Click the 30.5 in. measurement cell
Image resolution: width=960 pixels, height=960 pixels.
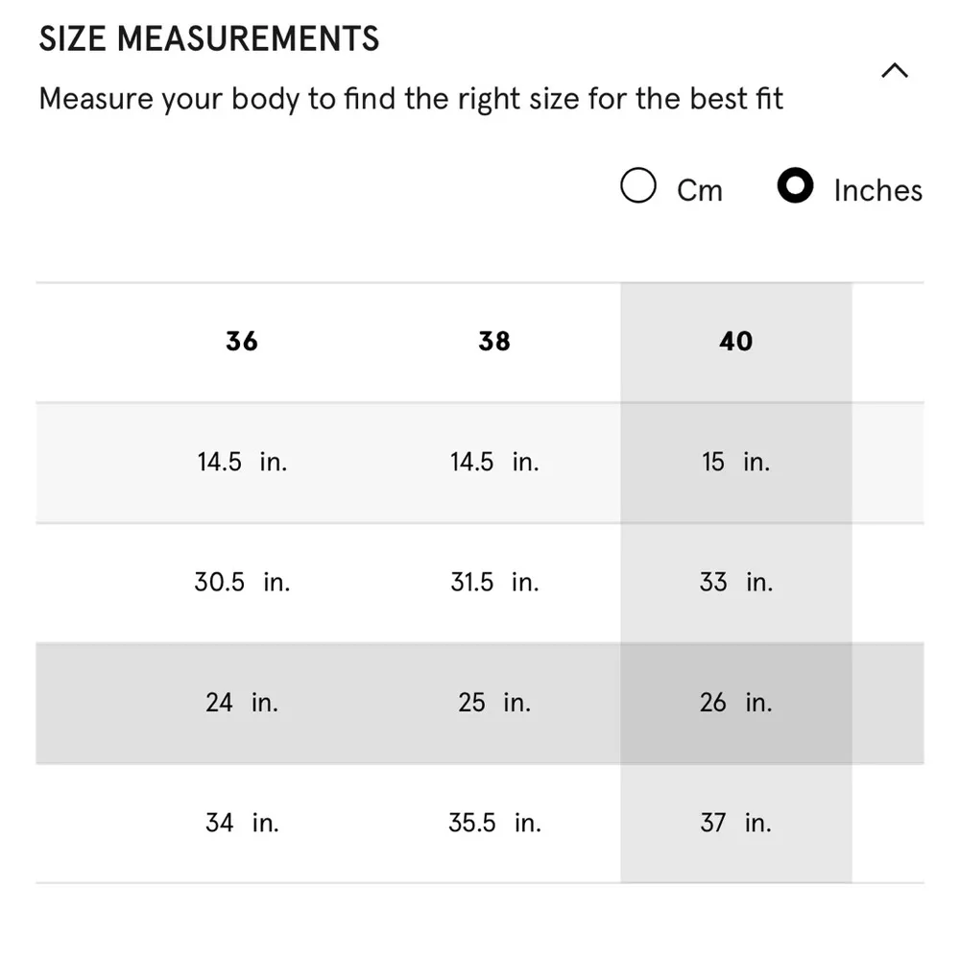[x=242, y=582]
